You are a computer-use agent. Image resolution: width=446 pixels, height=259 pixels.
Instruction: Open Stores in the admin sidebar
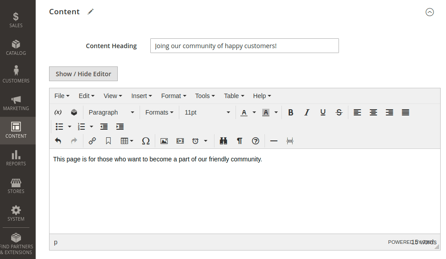tap(16, 185)
